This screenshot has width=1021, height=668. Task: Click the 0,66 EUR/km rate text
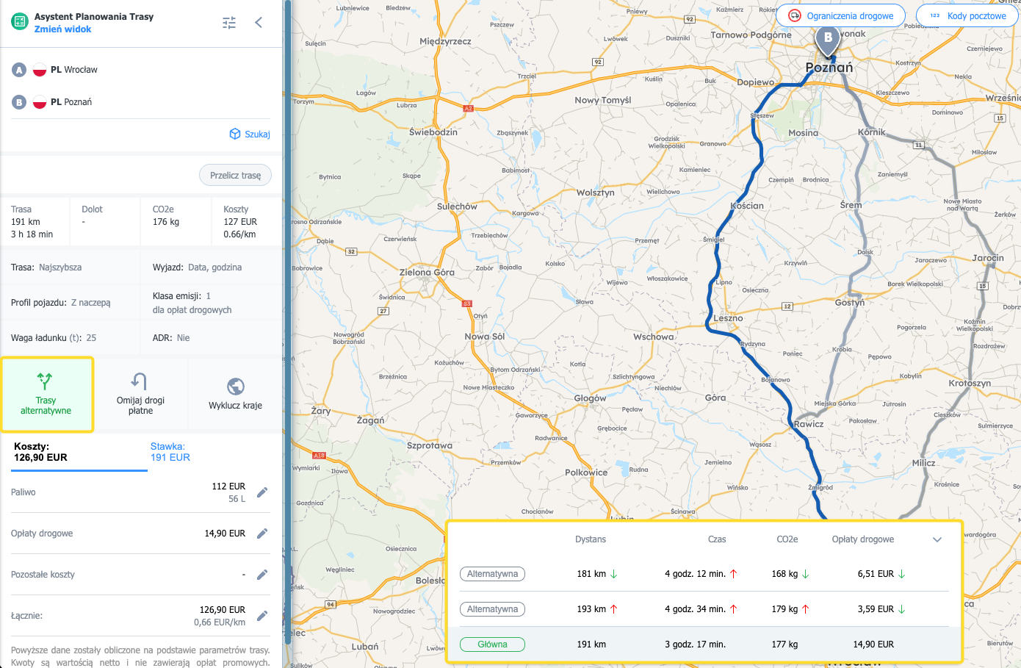[x=220, y=622]
